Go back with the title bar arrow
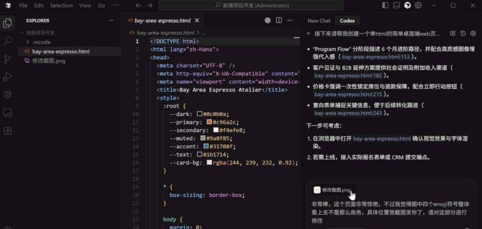The width and height of the screenshot is (482, 229). (x=139, y=5)
